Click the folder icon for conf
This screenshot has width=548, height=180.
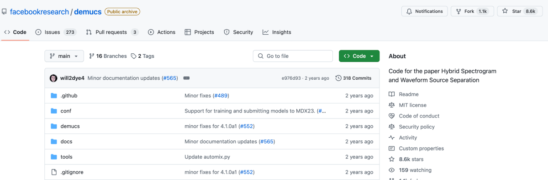[53, 111]
